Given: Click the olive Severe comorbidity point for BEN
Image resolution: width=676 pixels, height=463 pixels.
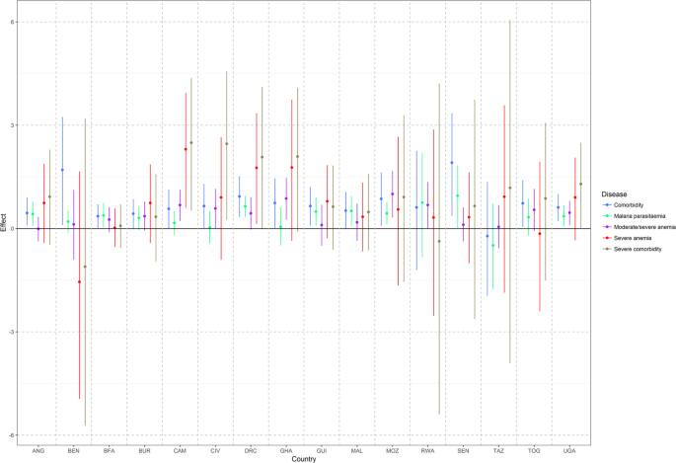Looking at the screenshot, I should (x=85, y=267).
